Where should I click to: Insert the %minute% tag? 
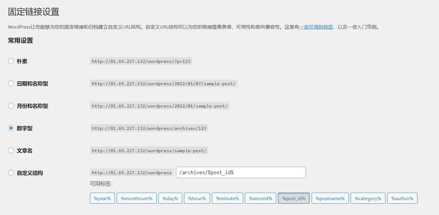coord(228,199)
